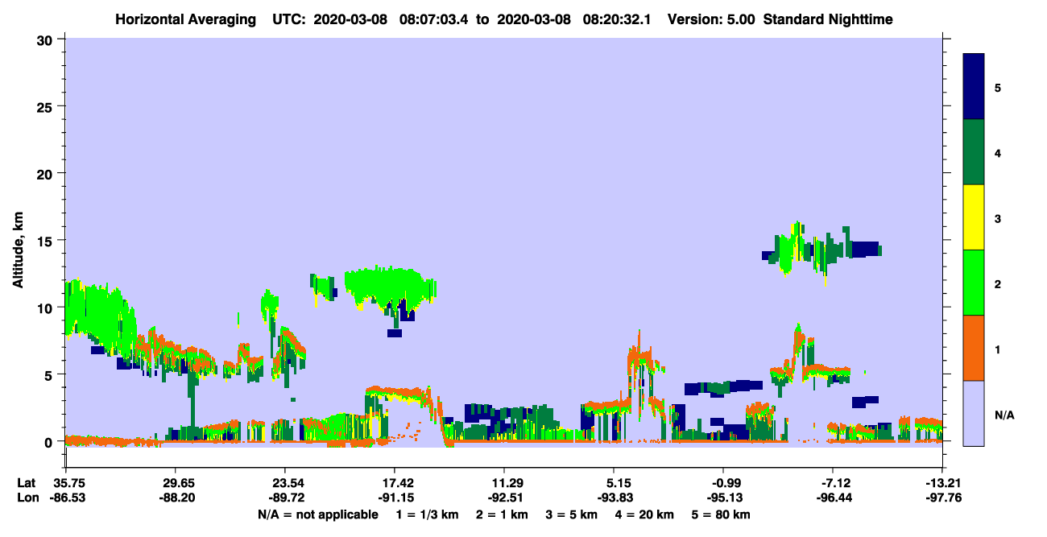Click the yellow colorbar segment labeled 3

[x=974, y=217]
